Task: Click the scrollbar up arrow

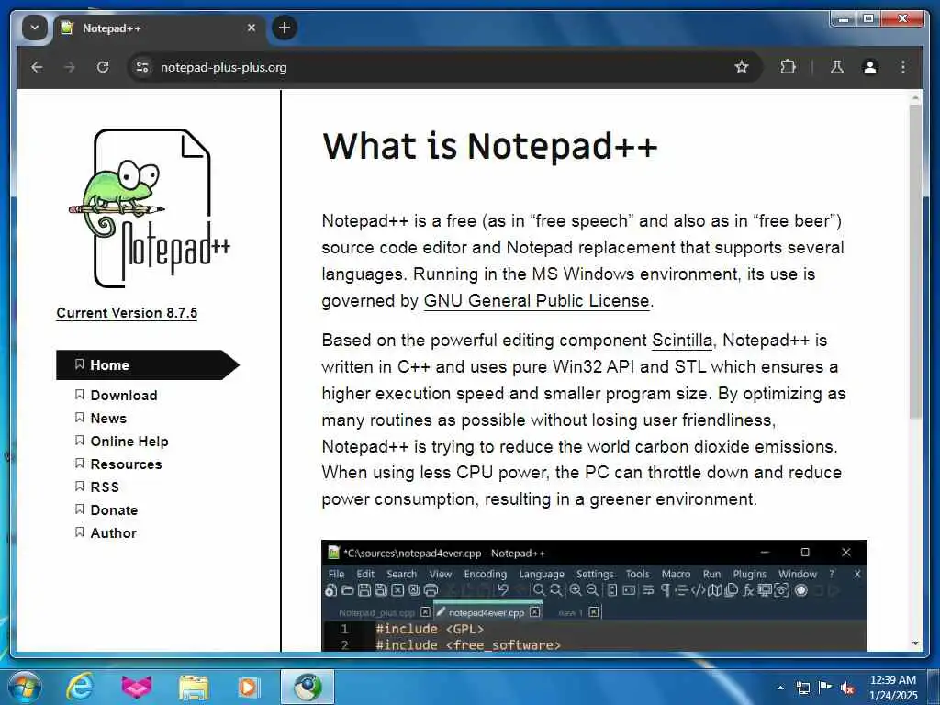Action: (915, 97)
